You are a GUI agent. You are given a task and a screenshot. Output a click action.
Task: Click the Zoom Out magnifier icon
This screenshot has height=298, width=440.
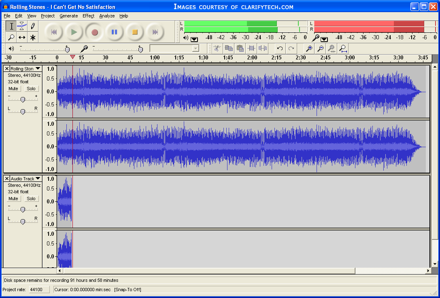pos(320,49)
